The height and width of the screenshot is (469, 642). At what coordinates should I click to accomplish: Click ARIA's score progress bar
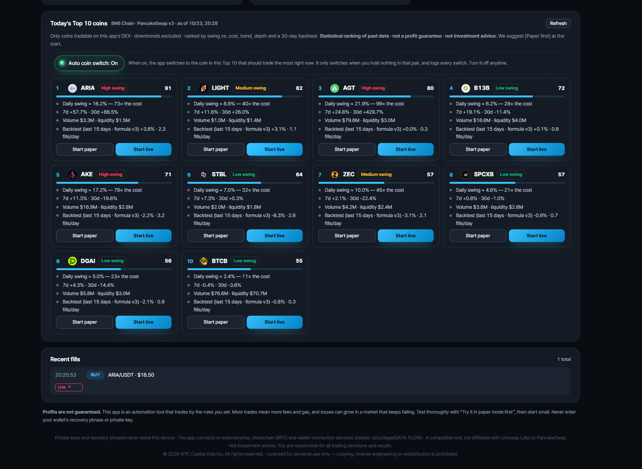click(114, 96)
